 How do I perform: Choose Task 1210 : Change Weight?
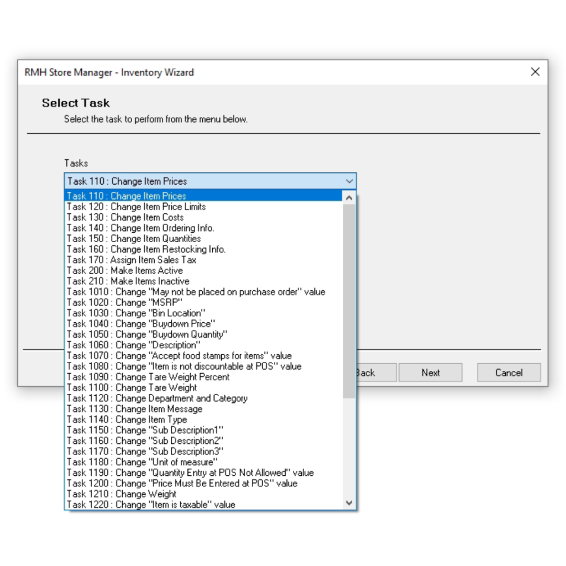coord(203,494)
